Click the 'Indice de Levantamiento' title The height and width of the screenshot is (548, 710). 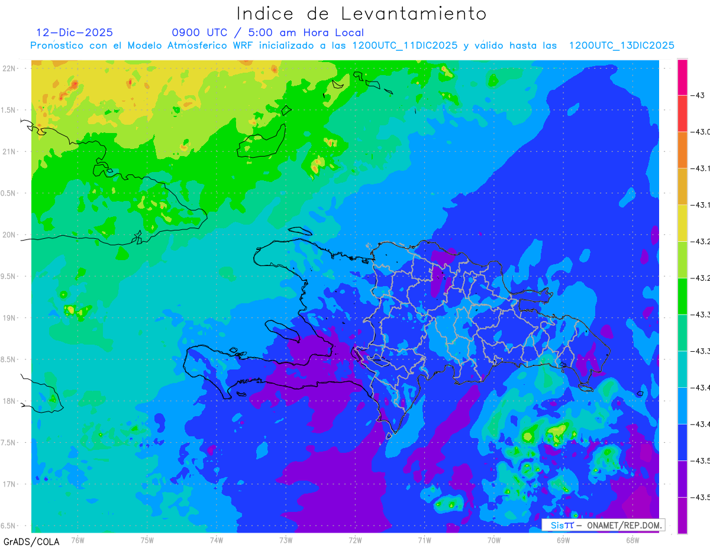362,13
